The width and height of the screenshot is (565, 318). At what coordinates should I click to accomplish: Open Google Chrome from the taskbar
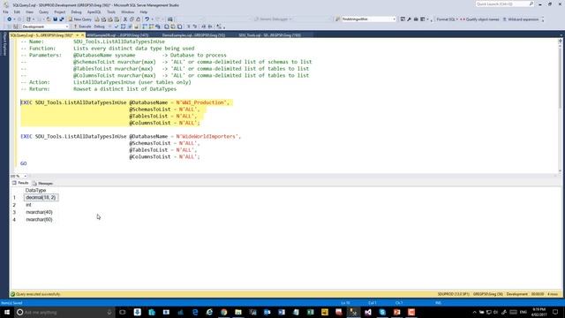tap(223, 312)
